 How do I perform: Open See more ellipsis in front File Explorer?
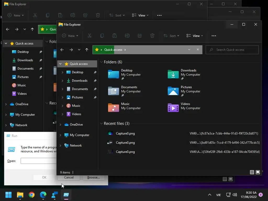[x=214, y=36]
